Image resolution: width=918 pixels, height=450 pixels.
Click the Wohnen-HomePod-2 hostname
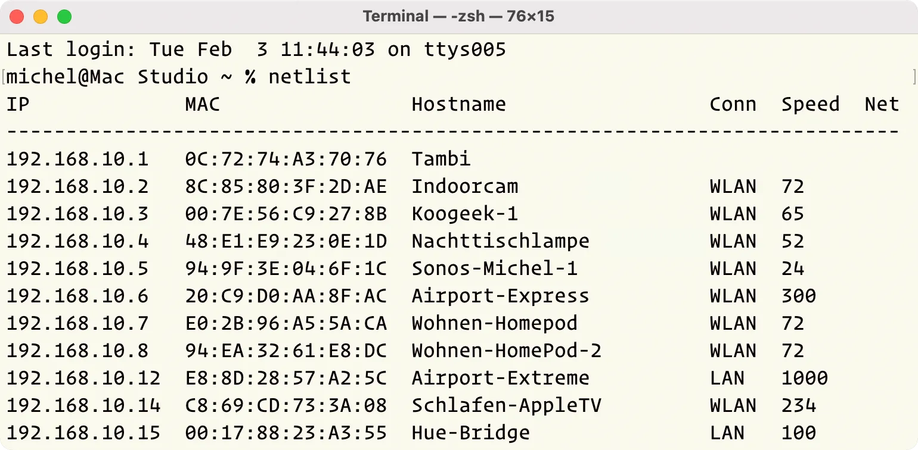(506, 351)
